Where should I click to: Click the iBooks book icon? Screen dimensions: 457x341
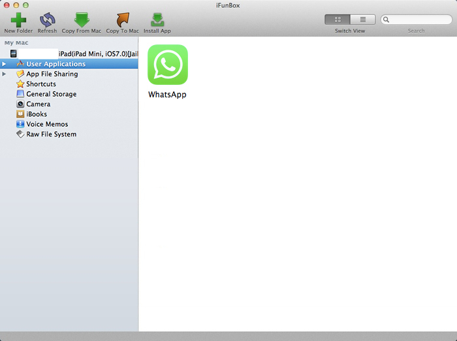click(20, 114)
